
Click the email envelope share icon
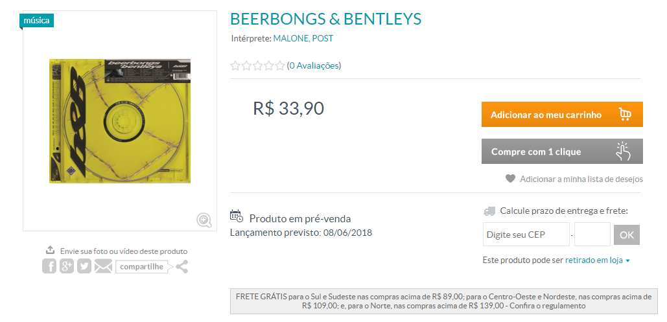coord(103,267)
